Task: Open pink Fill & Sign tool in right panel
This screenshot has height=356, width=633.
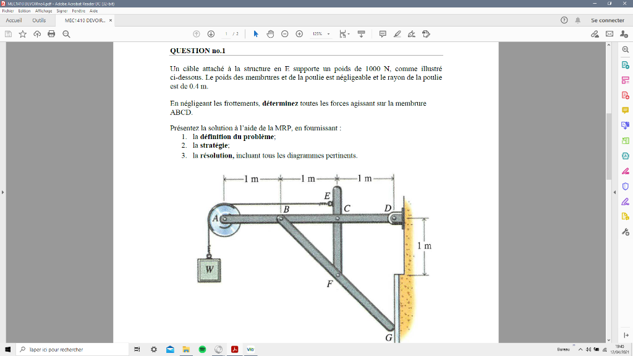Action: (626, 171)
